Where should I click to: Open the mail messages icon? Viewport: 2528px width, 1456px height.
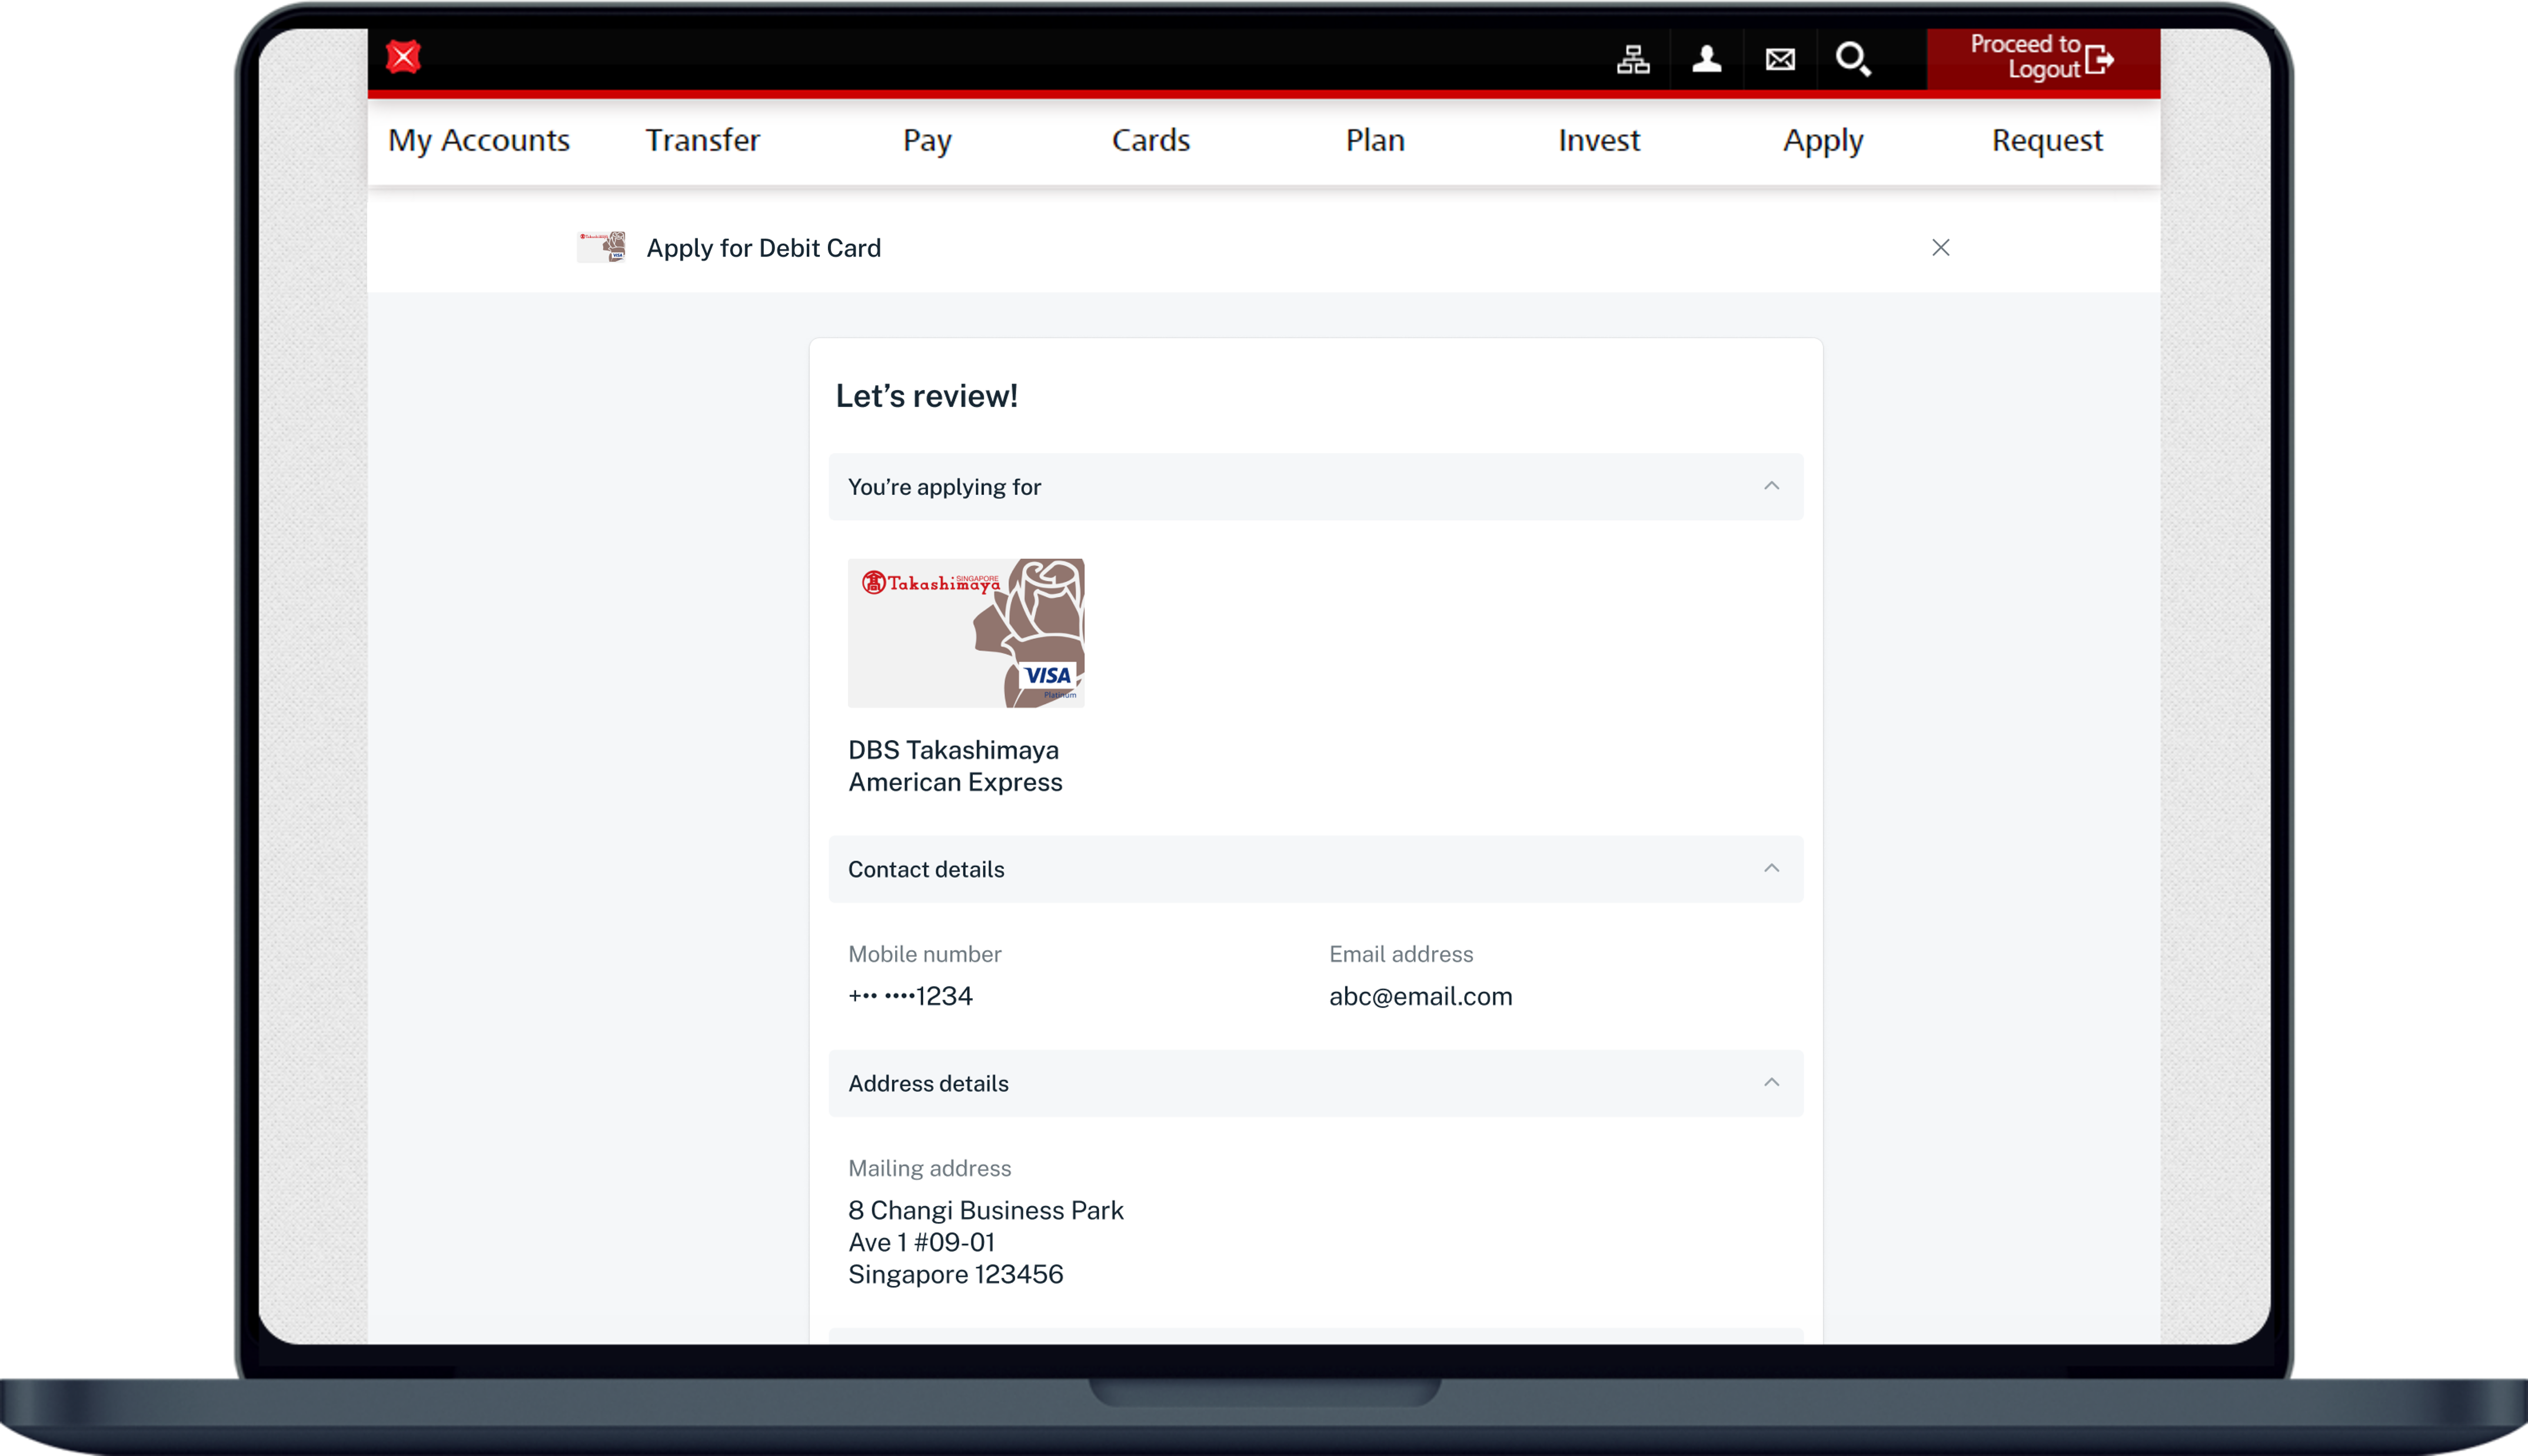1780,60
